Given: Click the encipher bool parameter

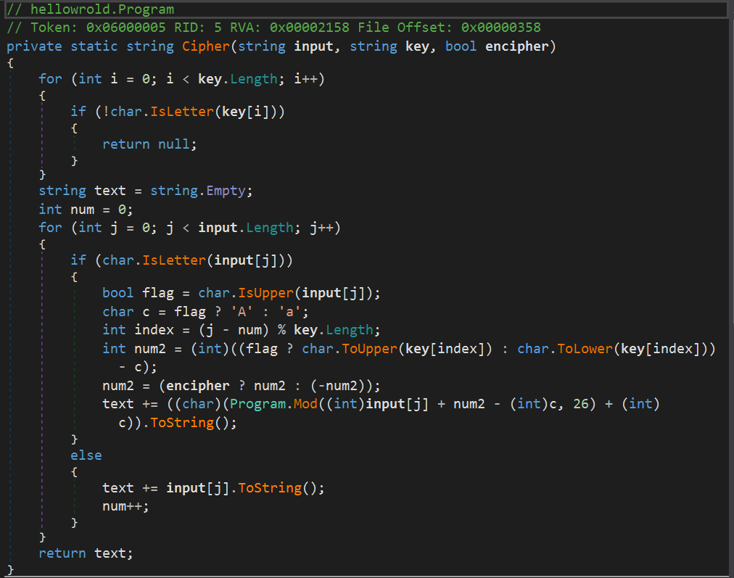Looking at the screenshot, I should pyautogui.click(x=518, y=46).
